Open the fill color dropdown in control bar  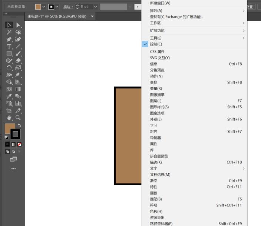coord(44,7)
